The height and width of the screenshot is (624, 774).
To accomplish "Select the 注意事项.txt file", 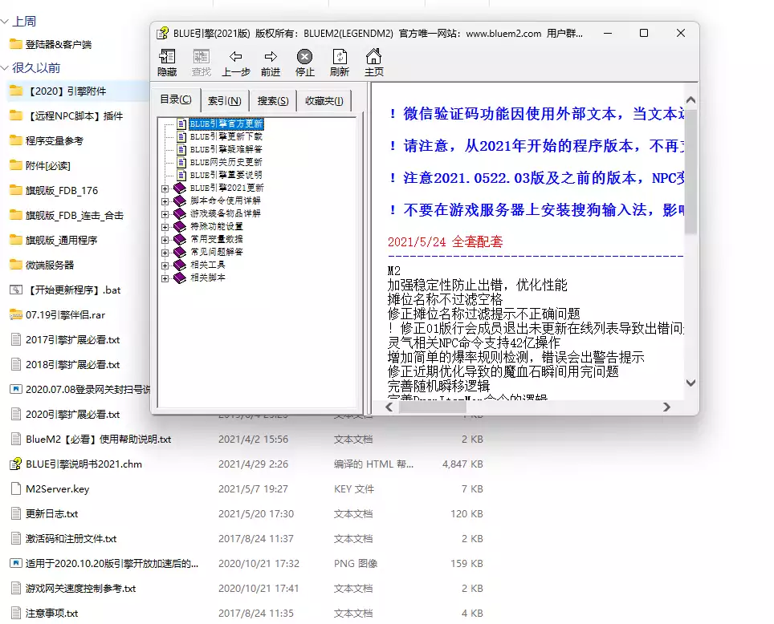I will pyautogui.click(x=52, y=613).
